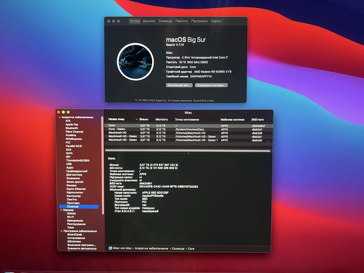Select SAS in the sidebar

[x=68, y=150]
